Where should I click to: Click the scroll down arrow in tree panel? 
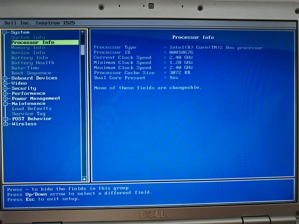pos(84,179)
